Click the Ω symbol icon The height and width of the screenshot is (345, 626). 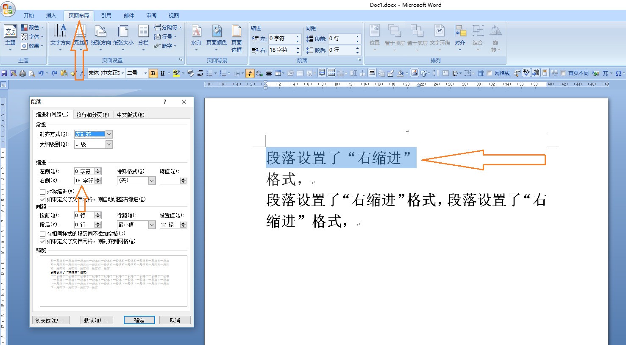(x=618, y=73)
